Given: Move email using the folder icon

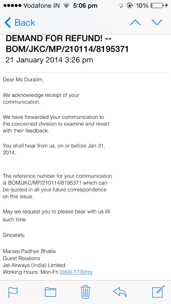Looking at the screenshot, I should 50,292.
